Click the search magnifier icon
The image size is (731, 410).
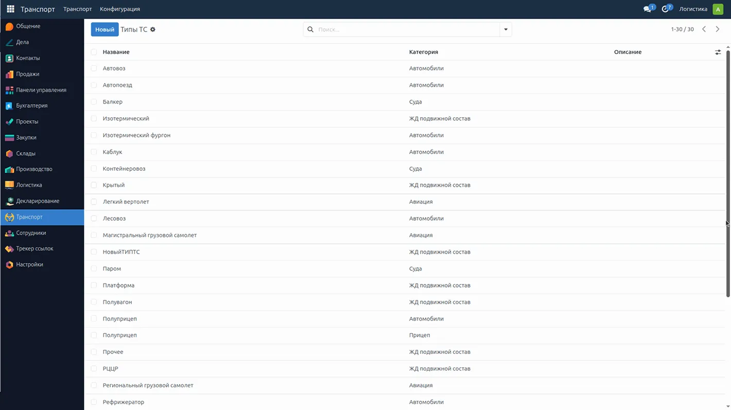tap(310, 29)
